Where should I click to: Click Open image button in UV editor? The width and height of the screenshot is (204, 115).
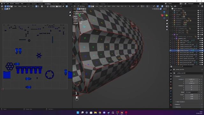[59, 6]
